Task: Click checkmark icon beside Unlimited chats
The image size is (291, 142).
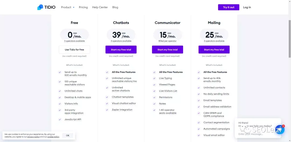Action: pos(60,91)
